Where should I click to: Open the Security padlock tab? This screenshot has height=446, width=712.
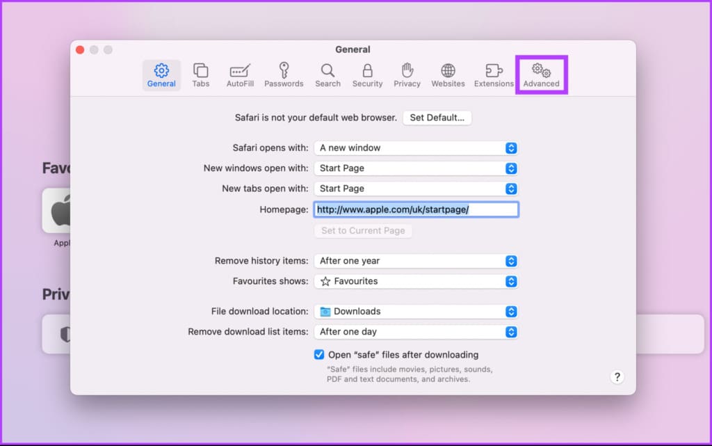click(x=367, y=75)
